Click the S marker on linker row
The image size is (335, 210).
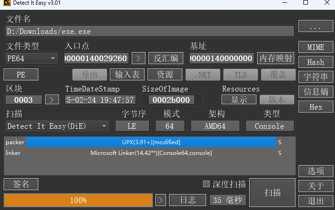(280, 153)
